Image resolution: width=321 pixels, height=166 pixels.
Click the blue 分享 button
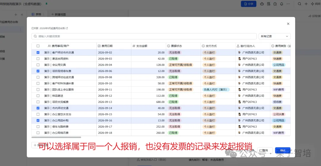coord(248,4)
